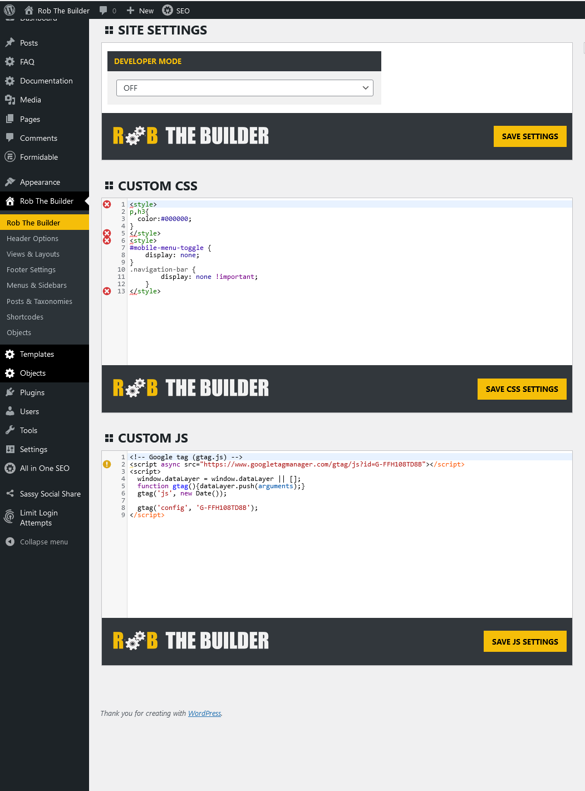Image resolution: width=585 pixels, height=791 pixels.
Task: Click the error marker on CSS line 1
Action: click(107, 204)
